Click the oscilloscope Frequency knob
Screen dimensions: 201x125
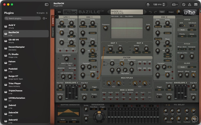pyautogui.click(x=106, y=28)
